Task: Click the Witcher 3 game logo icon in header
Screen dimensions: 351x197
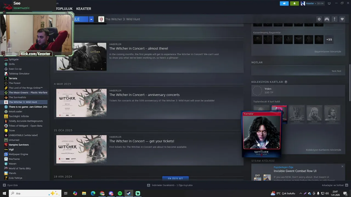Action: point(101,19)
